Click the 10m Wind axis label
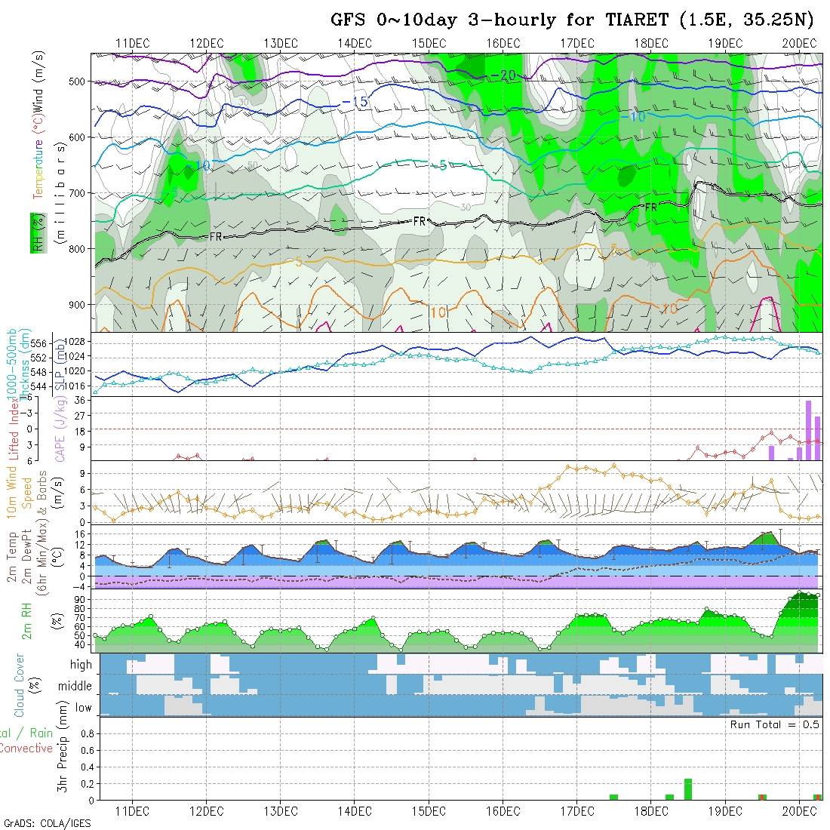The height and width of the screenshot is (830, 830). 12,492
